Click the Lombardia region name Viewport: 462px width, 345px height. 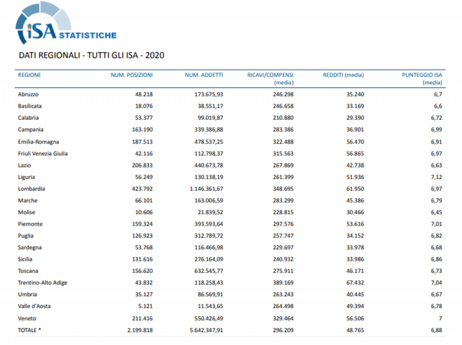(x=31, y=189)
